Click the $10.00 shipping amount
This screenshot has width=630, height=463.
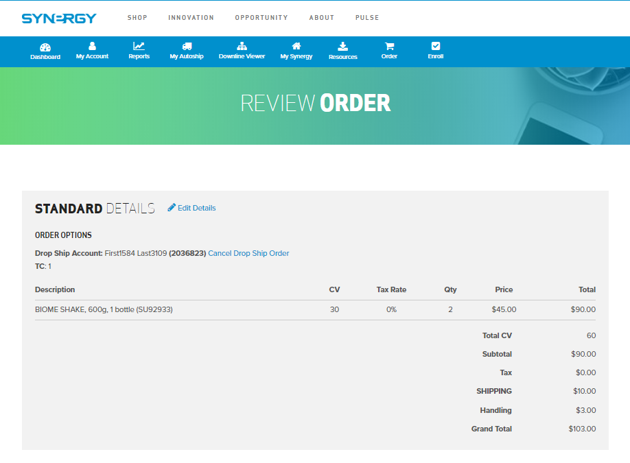point(585,391)
